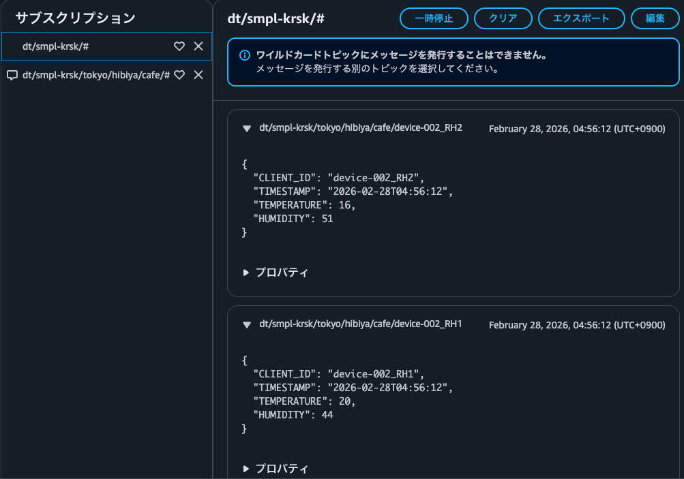The width and height of the screenshot is (684, 479).
Task: Click the クリア button to clear messages
Action: pos(503,18)
